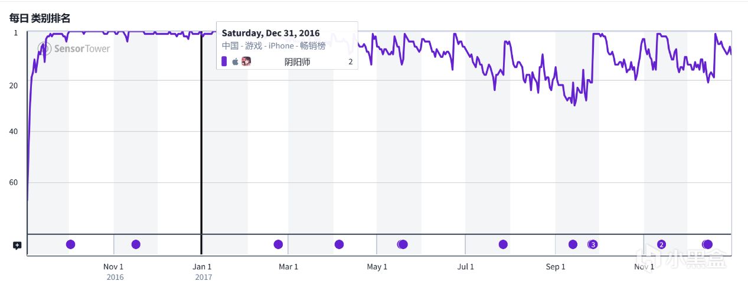Open the event dot just before Mar 1
This screenshot has height=281, width=748.
[x=278, y=244]
